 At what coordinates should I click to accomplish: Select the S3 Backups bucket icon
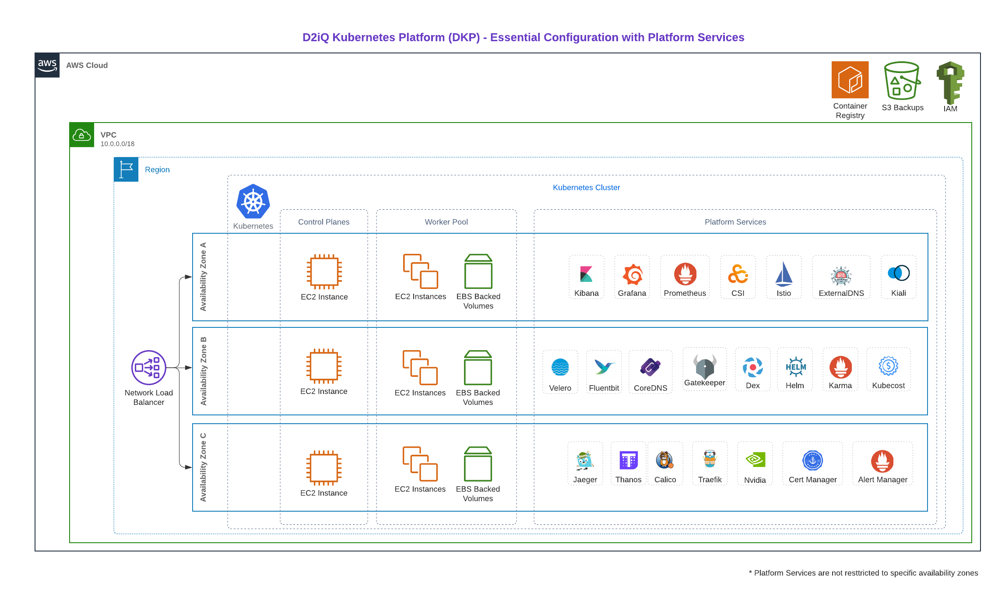coord(902,81)
